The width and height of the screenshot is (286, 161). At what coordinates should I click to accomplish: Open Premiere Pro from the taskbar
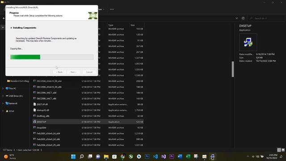click(x=172, y=157)
